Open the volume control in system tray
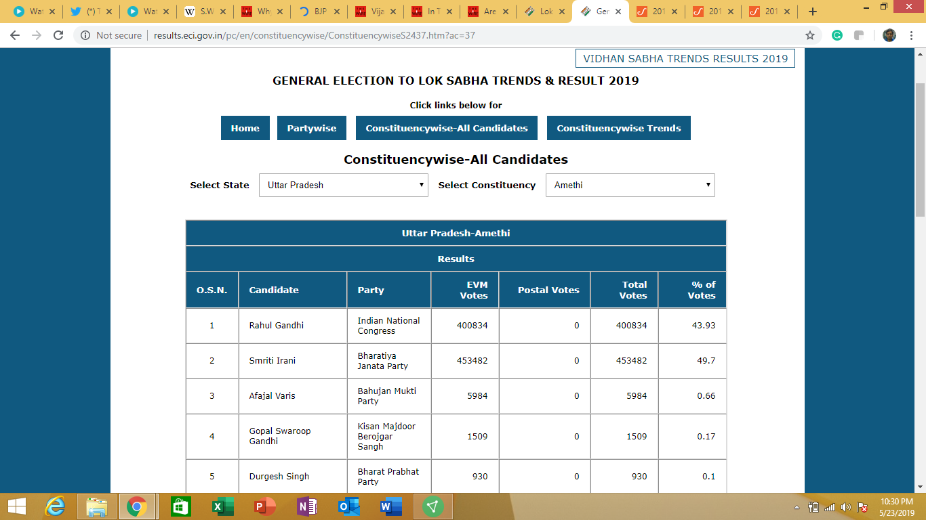Viewport: 926px width, 520px height. pos(846,507)
